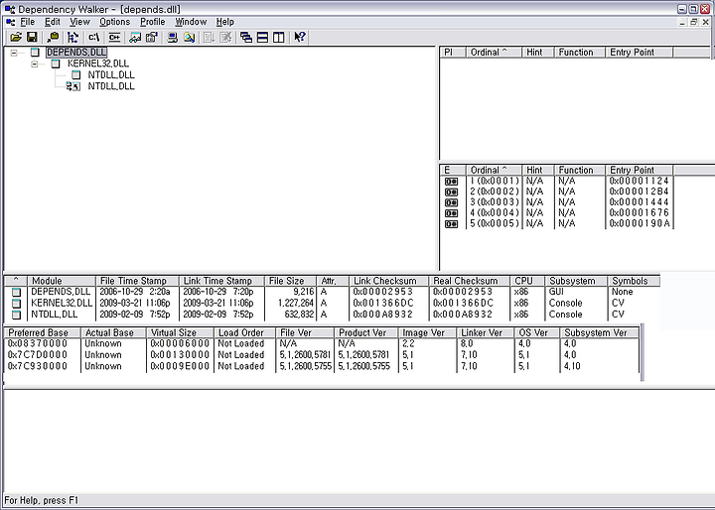Restore the inner depends.dll child window
715x510 pixels.
point(693,22)
